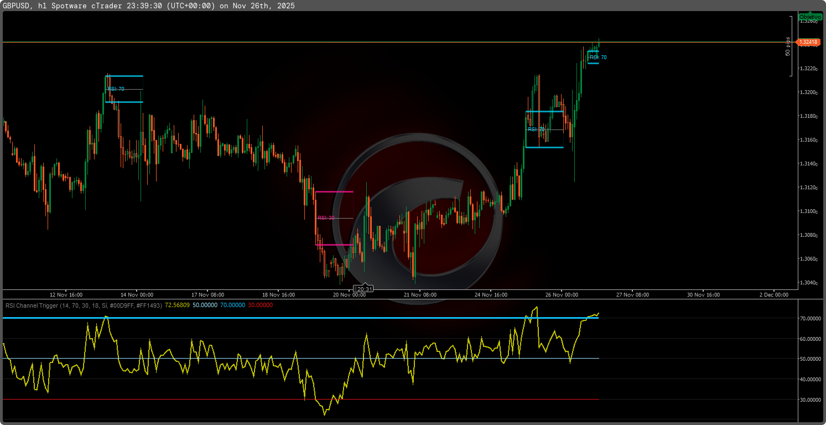The width and height of the screenshot is (826, 425).
Task: Click the 50.00000 midline label in RSI panel
Action: [x=811, y=357]
